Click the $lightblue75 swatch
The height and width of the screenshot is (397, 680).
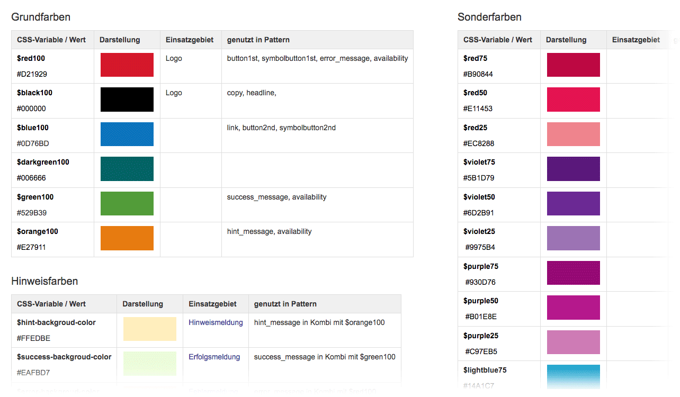(574, 376)
